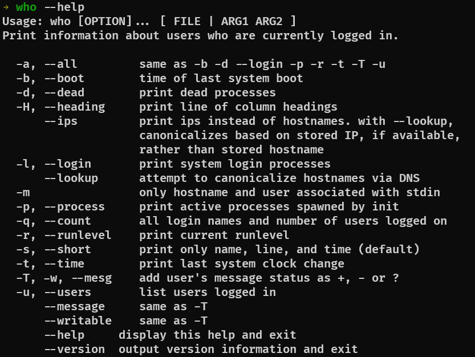Image resolution: width=475 pixels, height=357 pixels.
Task: Click the "--version" option text
Action: coord(74,349)
